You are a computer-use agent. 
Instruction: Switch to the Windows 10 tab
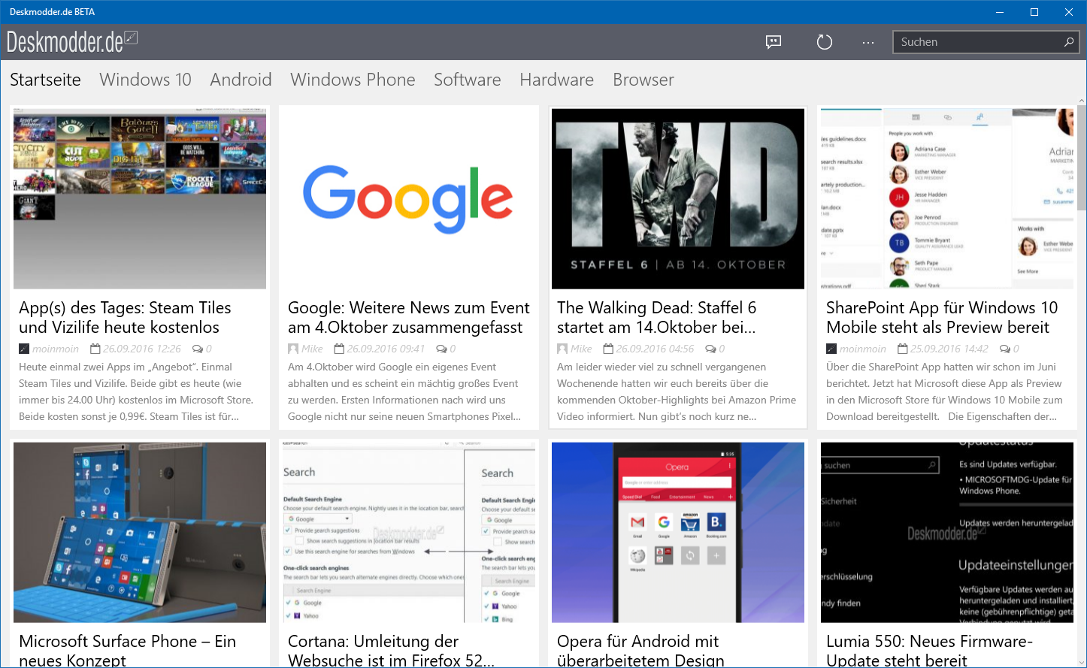[x=145, y=80]
